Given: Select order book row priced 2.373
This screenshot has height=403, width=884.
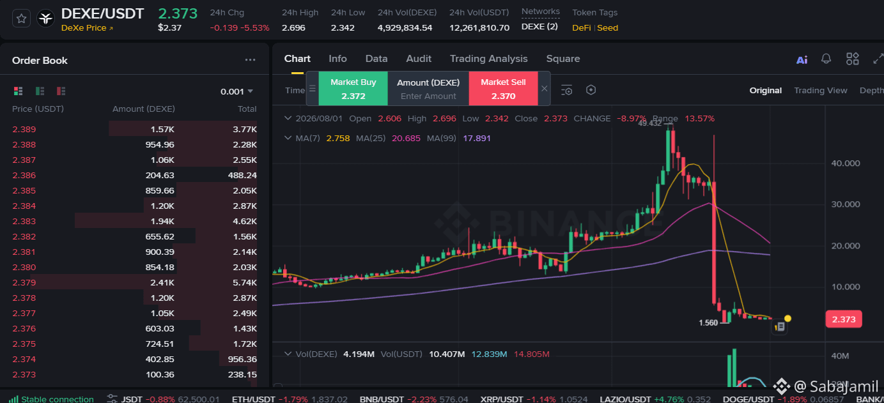Looking at the screenshot, I should click(x=134, y=374).
